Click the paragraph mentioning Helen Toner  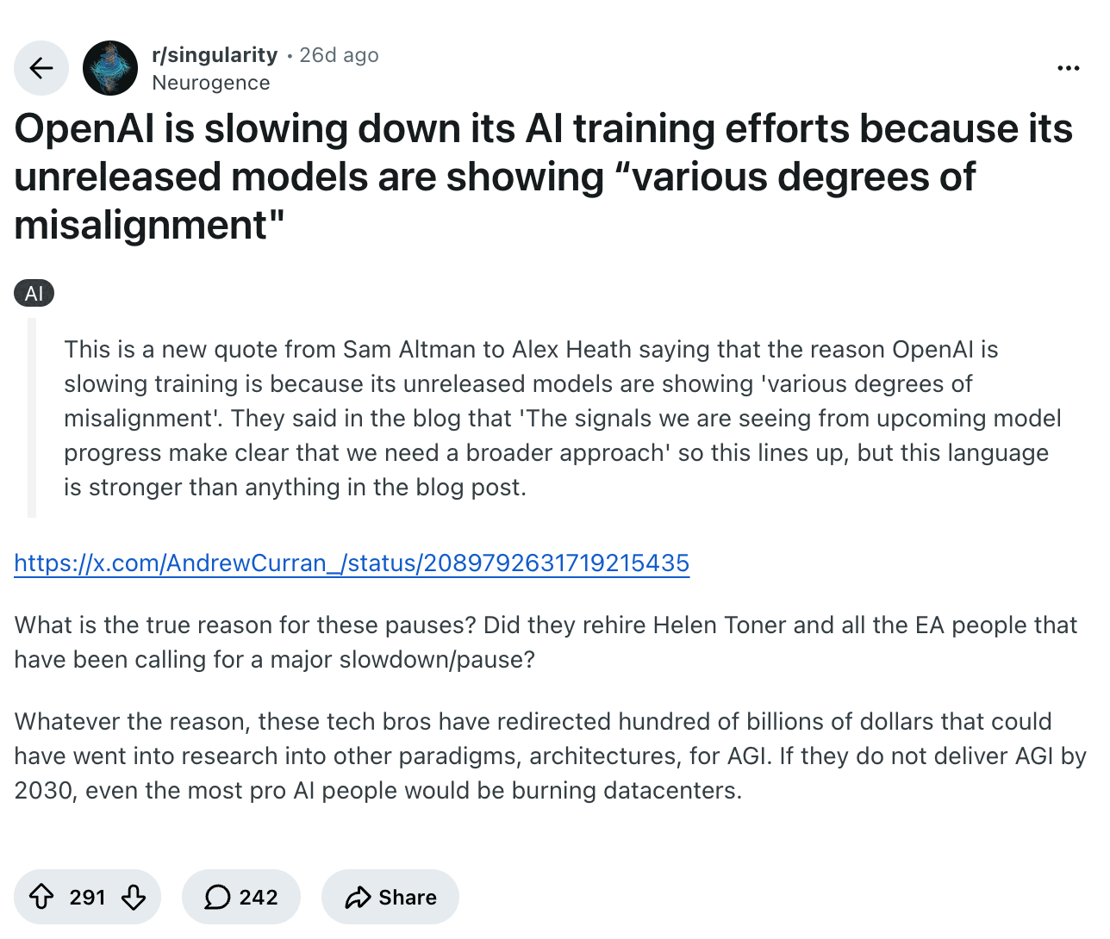click(x=546, y=642)
